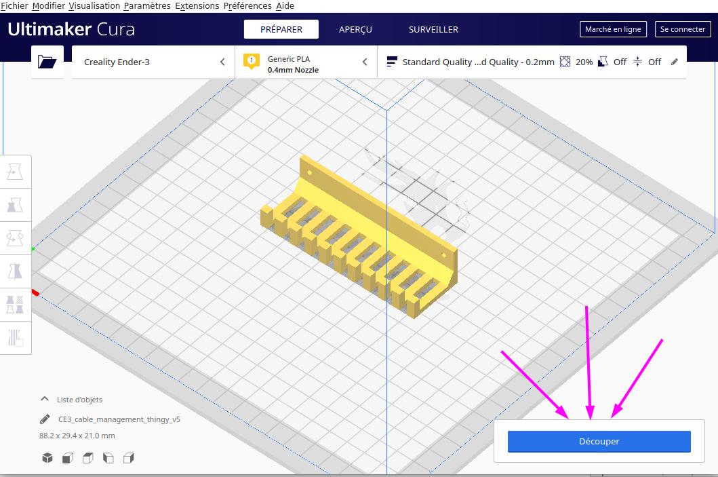
Task: Click CE3_cable_management_thingy_v5 in object list
Action: (x=119, y=419)
